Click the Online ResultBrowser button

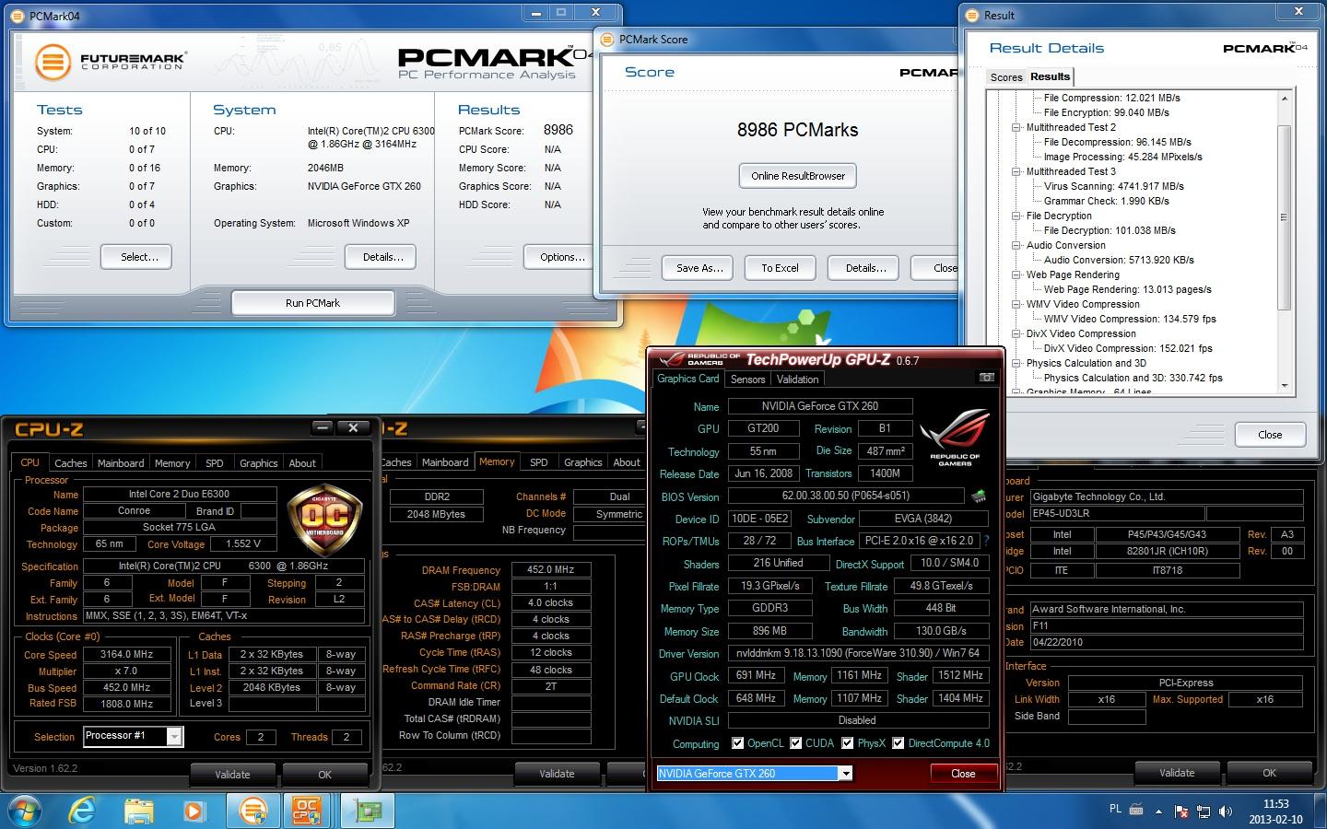[798, 176]
